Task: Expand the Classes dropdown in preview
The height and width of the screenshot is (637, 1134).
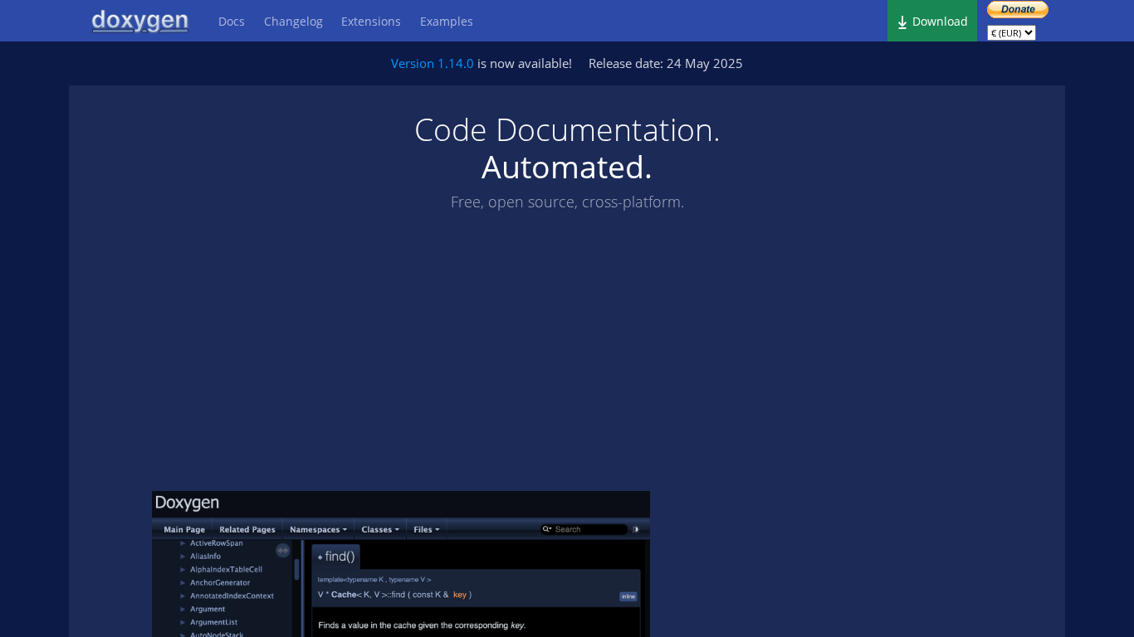Action: click(x=380, y=529)
